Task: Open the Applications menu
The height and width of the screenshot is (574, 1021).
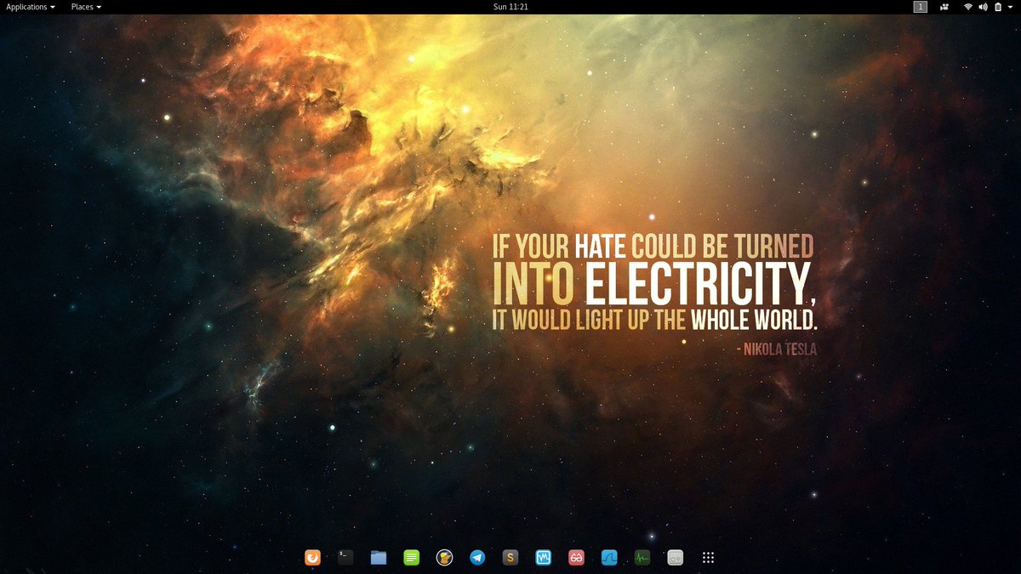Action: point(30,7)
